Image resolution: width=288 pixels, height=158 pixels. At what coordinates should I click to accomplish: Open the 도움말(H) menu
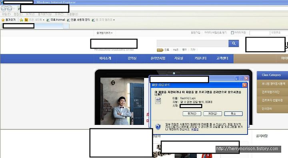72,14
